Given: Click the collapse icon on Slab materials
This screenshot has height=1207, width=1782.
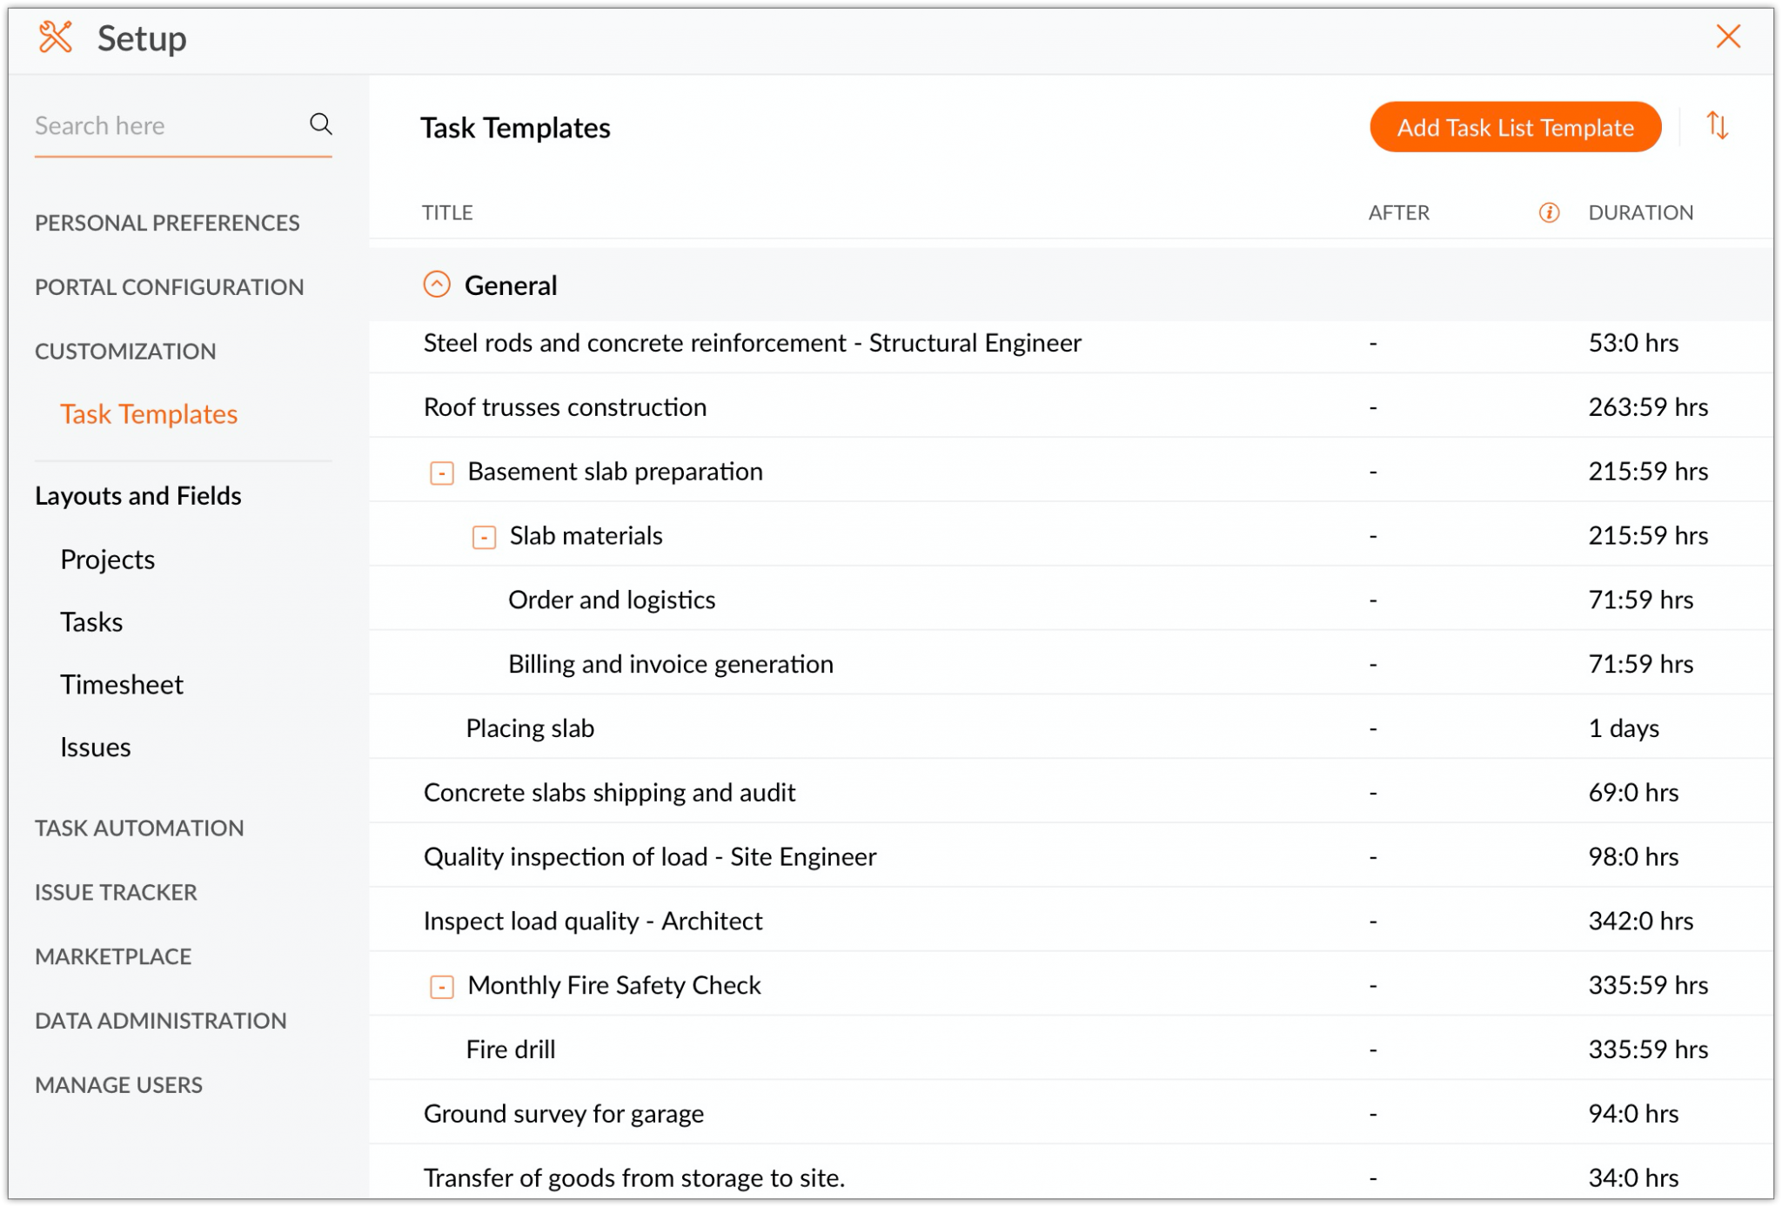Looking at the screenshot, I should point(483,537).
